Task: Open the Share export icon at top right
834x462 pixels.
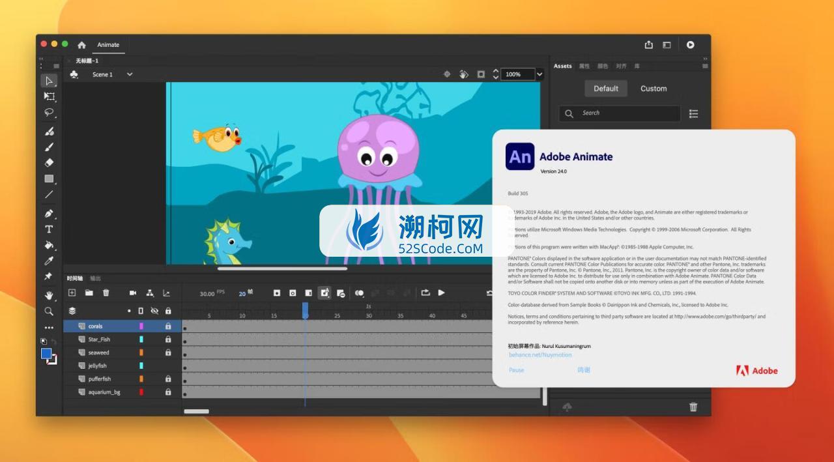Action: [x=649, y=45]
